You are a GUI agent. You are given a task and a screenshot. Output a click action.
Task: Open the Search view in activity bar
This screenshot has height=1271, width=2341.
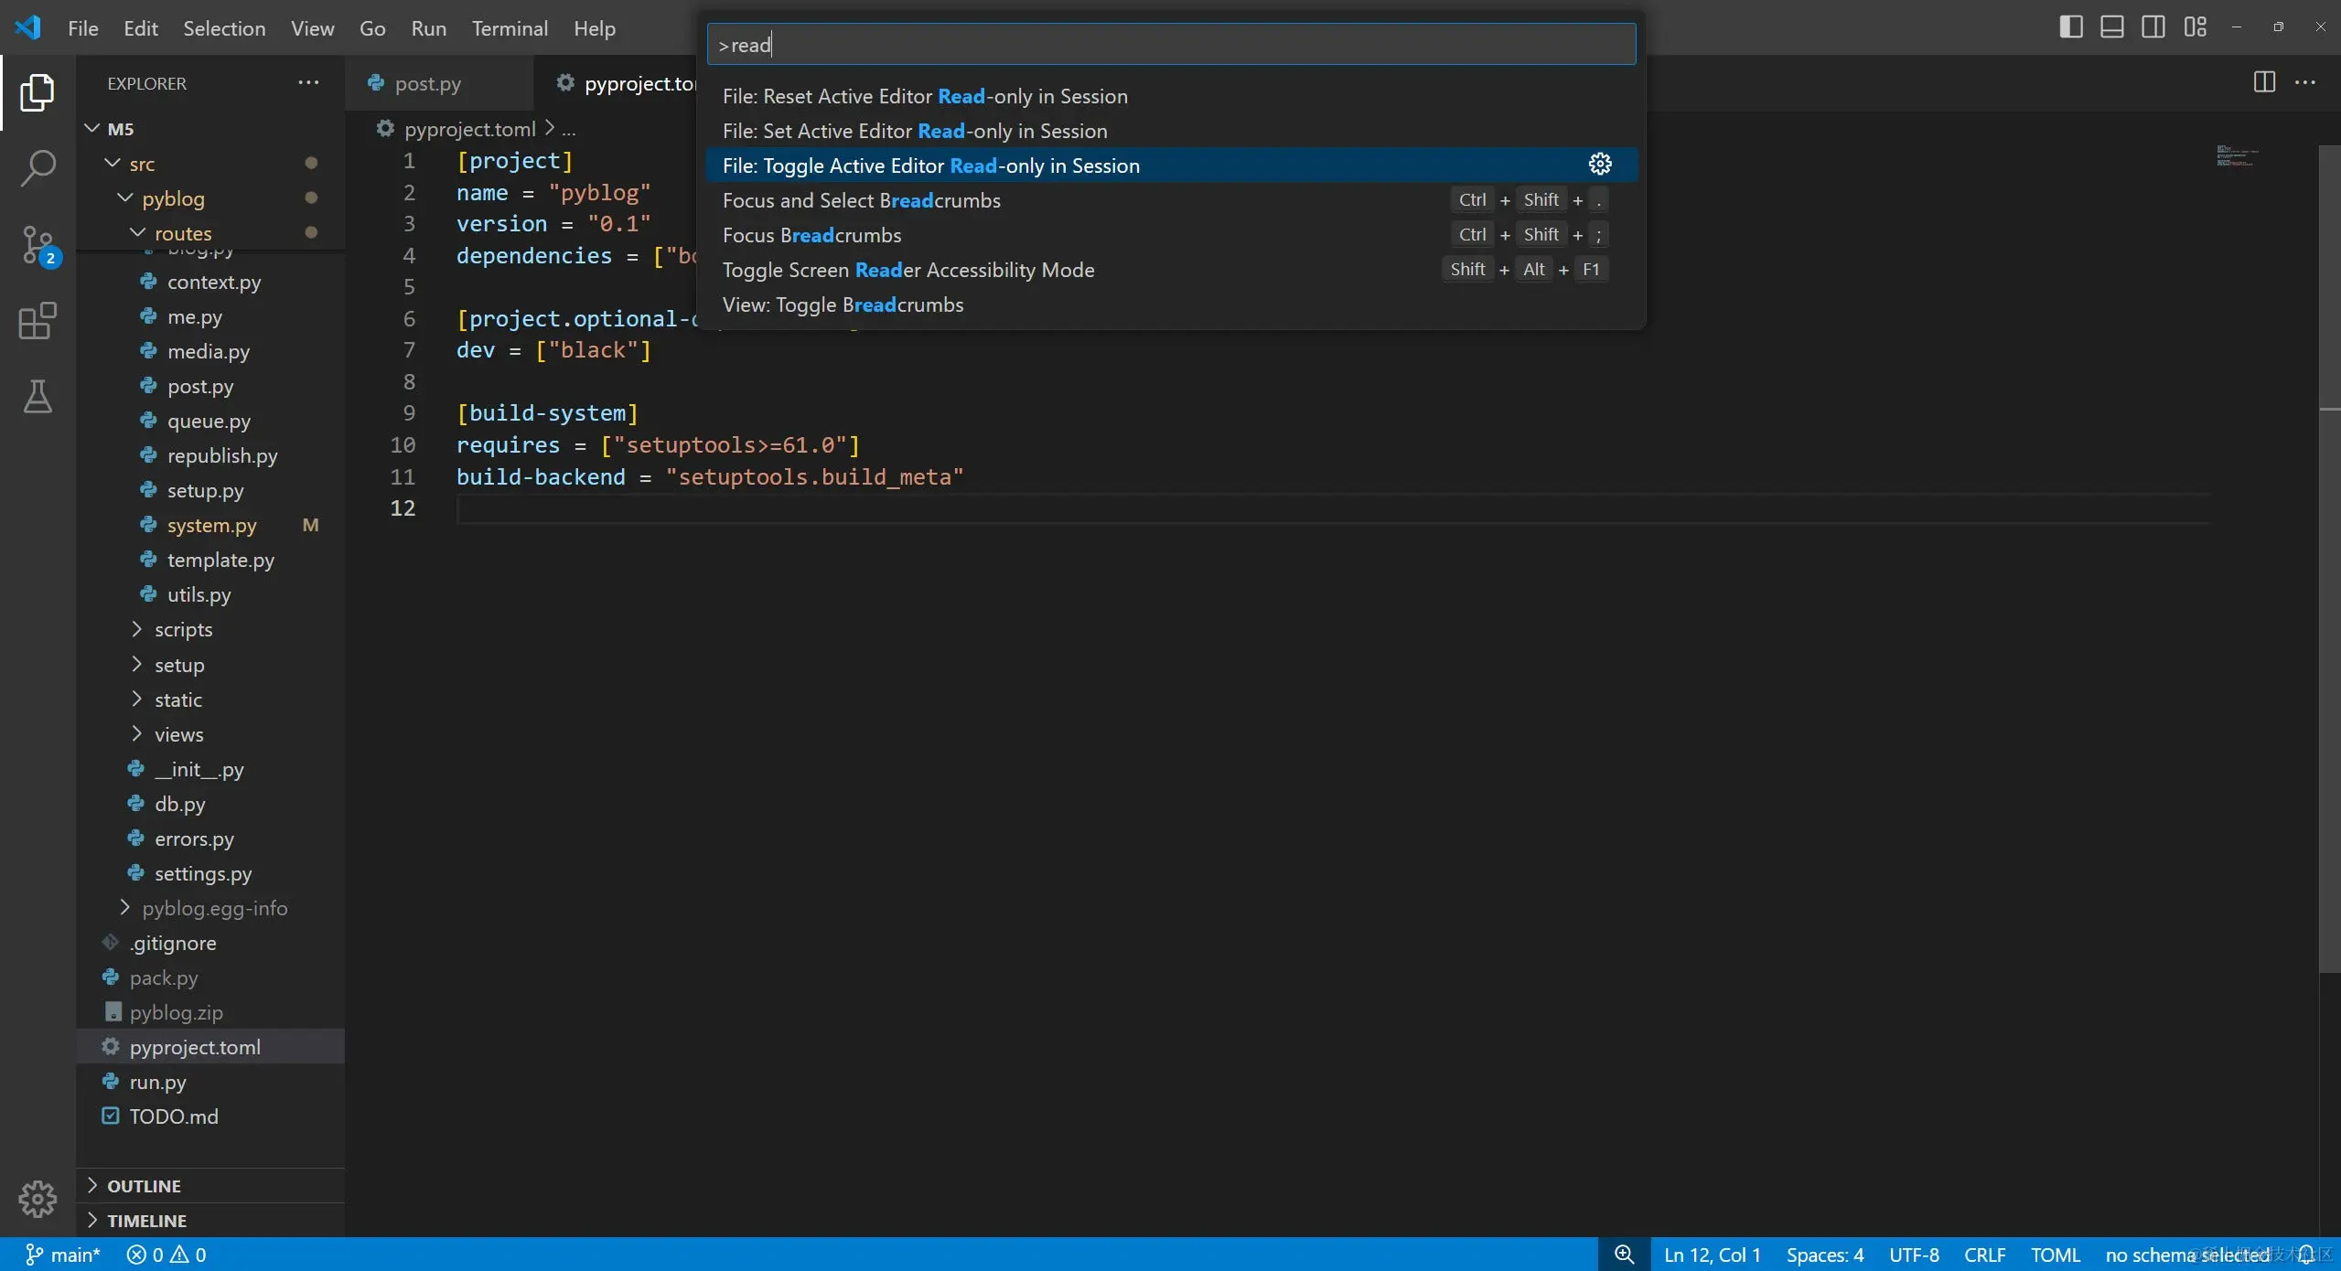[38, 168]
